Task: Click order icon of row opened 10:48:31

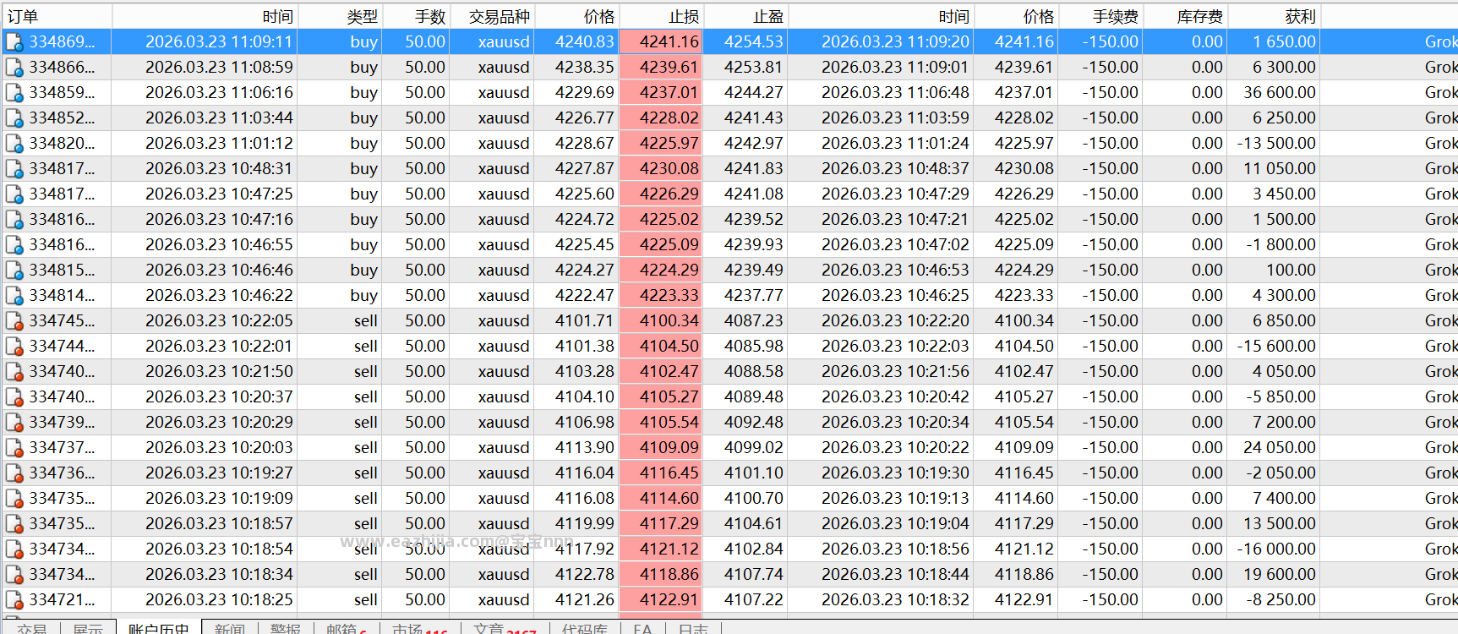Action: (14, 169)
